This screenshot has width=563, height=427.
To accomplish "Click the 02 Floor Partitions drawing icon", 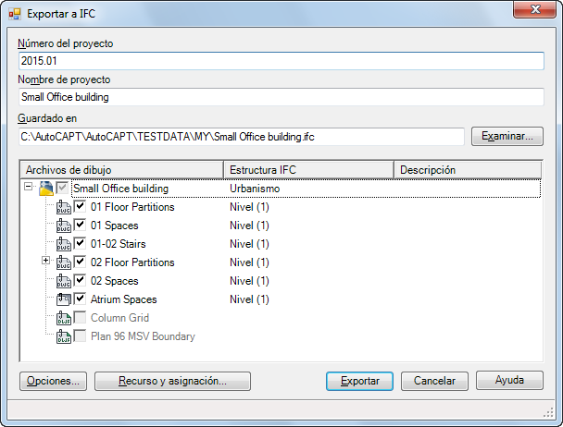I will coord(63,262).
